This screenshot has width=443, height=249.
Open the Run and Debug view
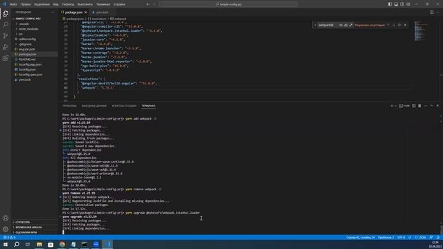[x=6, y=47]
